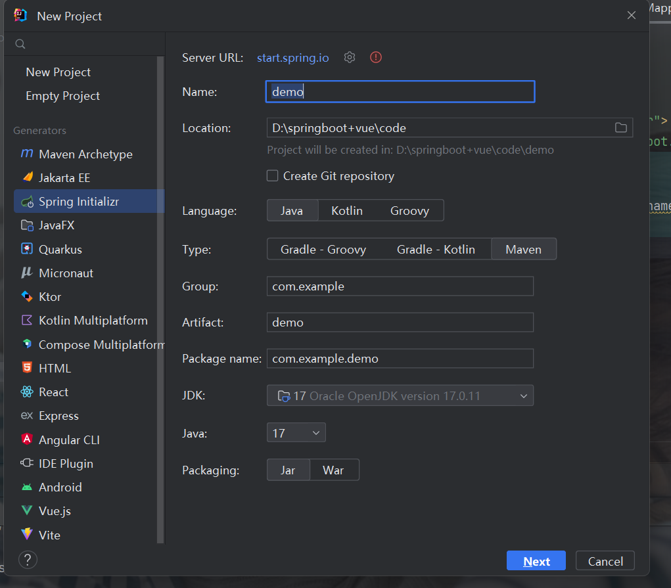Select Jar packaging
The height and width of the screenshot is (588, 671).
click(288, 470)
